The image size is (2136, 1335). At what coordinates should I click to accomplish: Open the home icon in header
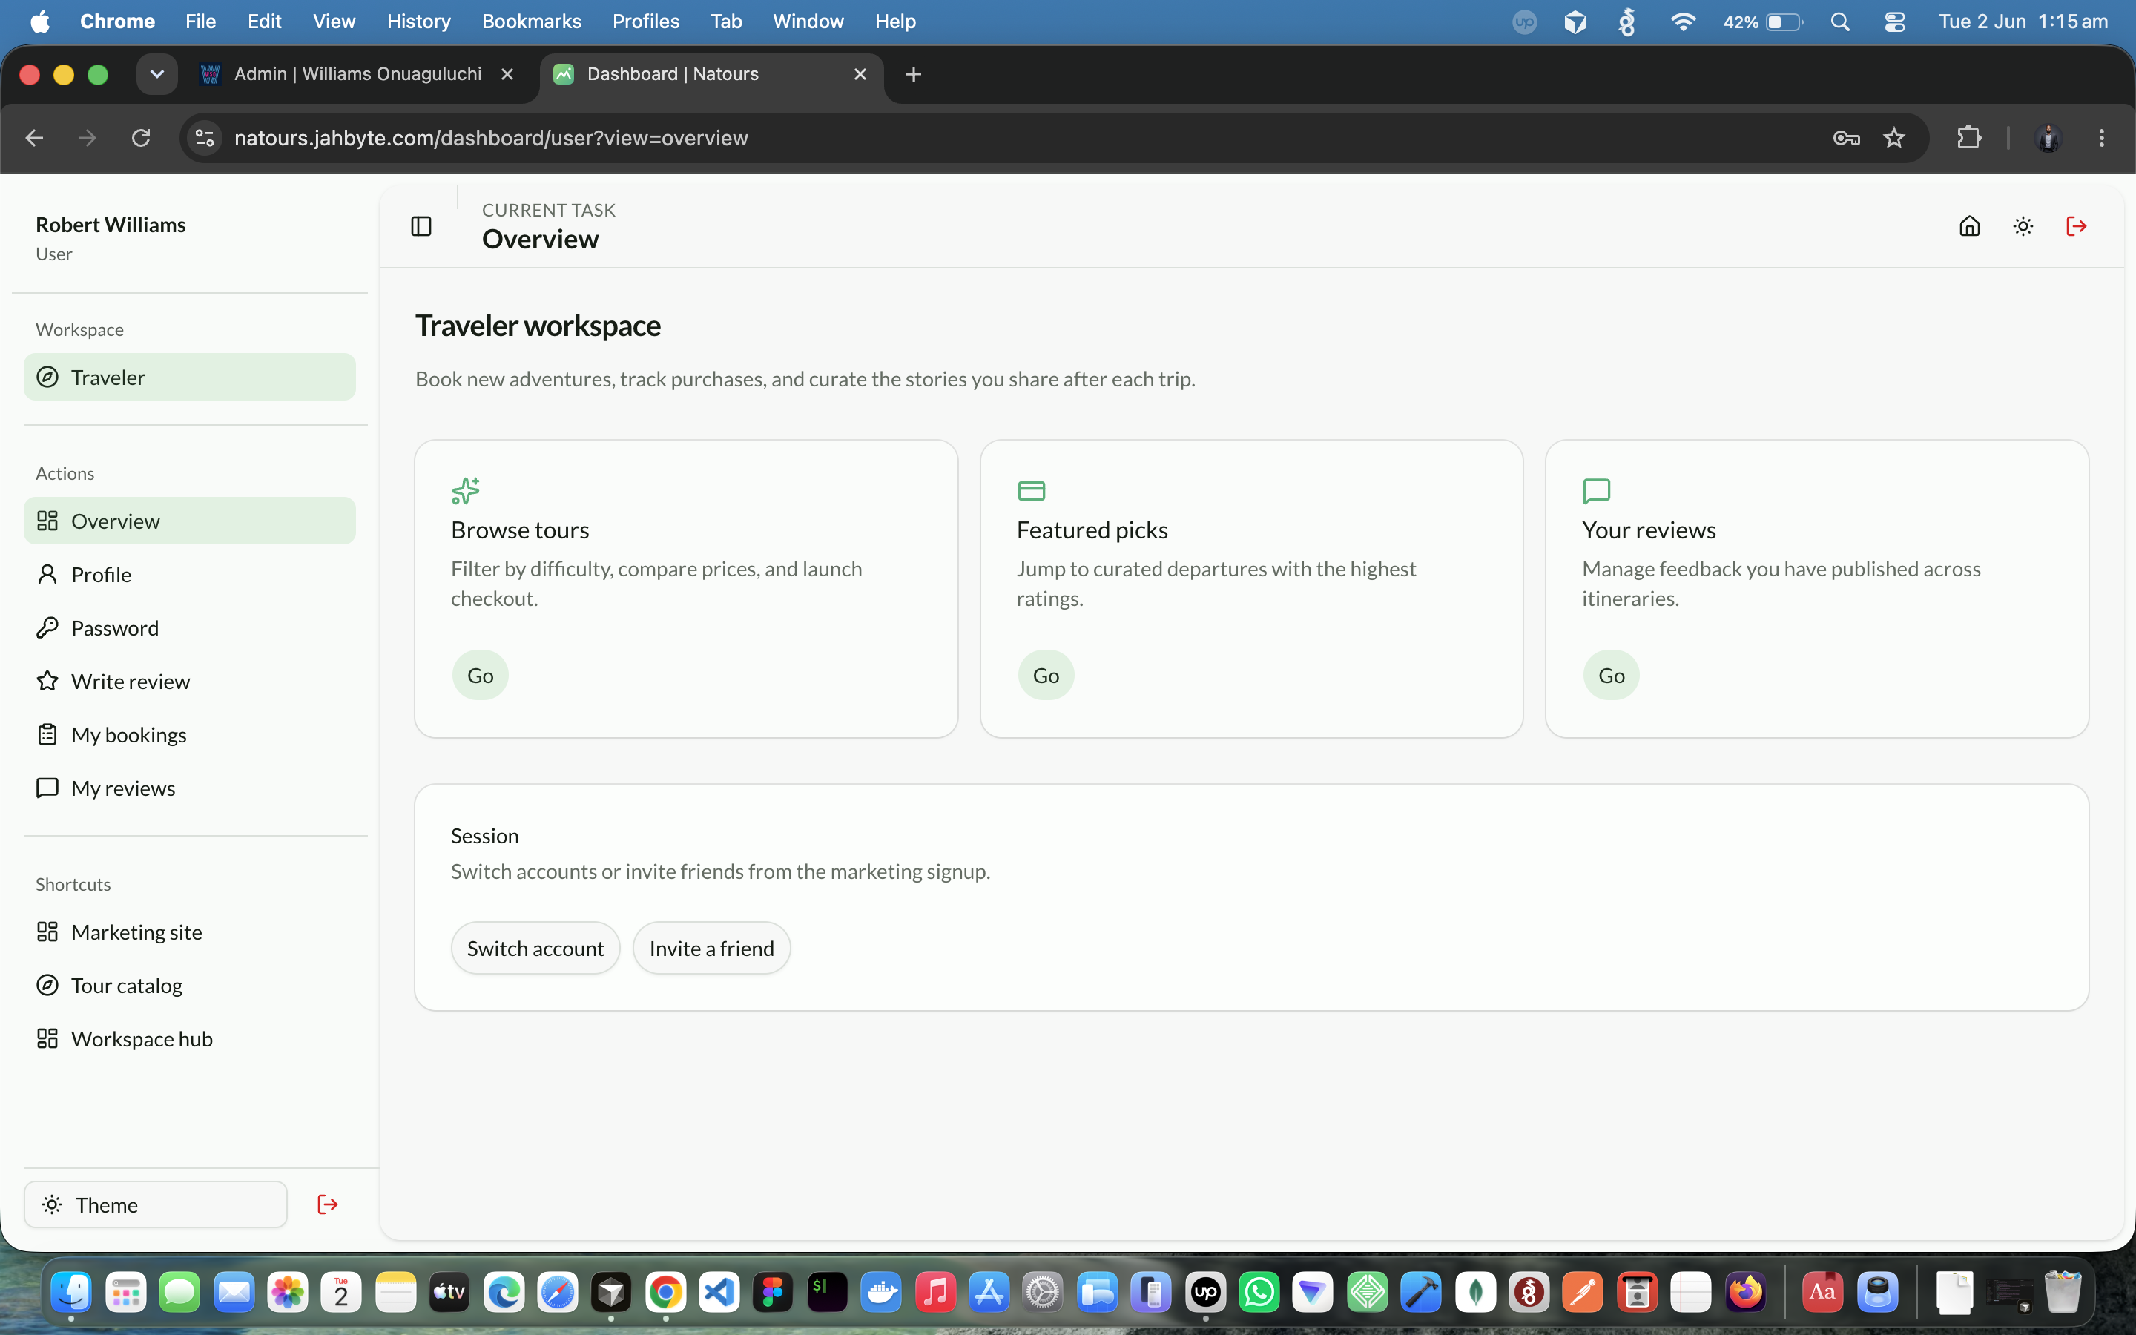click(1969, 226)
